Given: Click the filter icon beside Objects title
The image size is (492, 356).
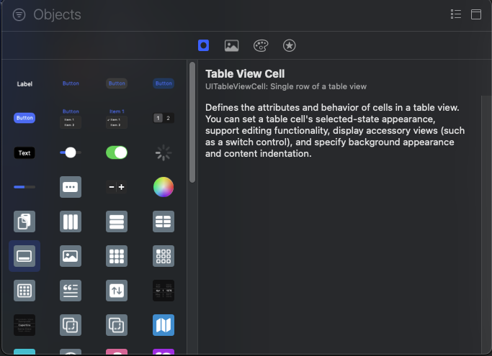Looking at the screenshot, I should pyautogui.click(x=19, y=14).
